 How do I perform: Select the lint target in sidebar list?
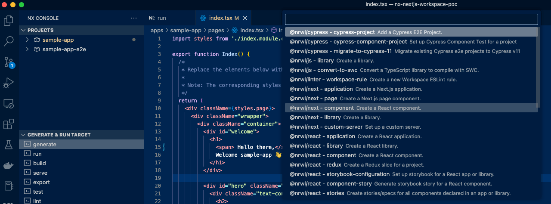pyautogui.click(x=81, y=201)
